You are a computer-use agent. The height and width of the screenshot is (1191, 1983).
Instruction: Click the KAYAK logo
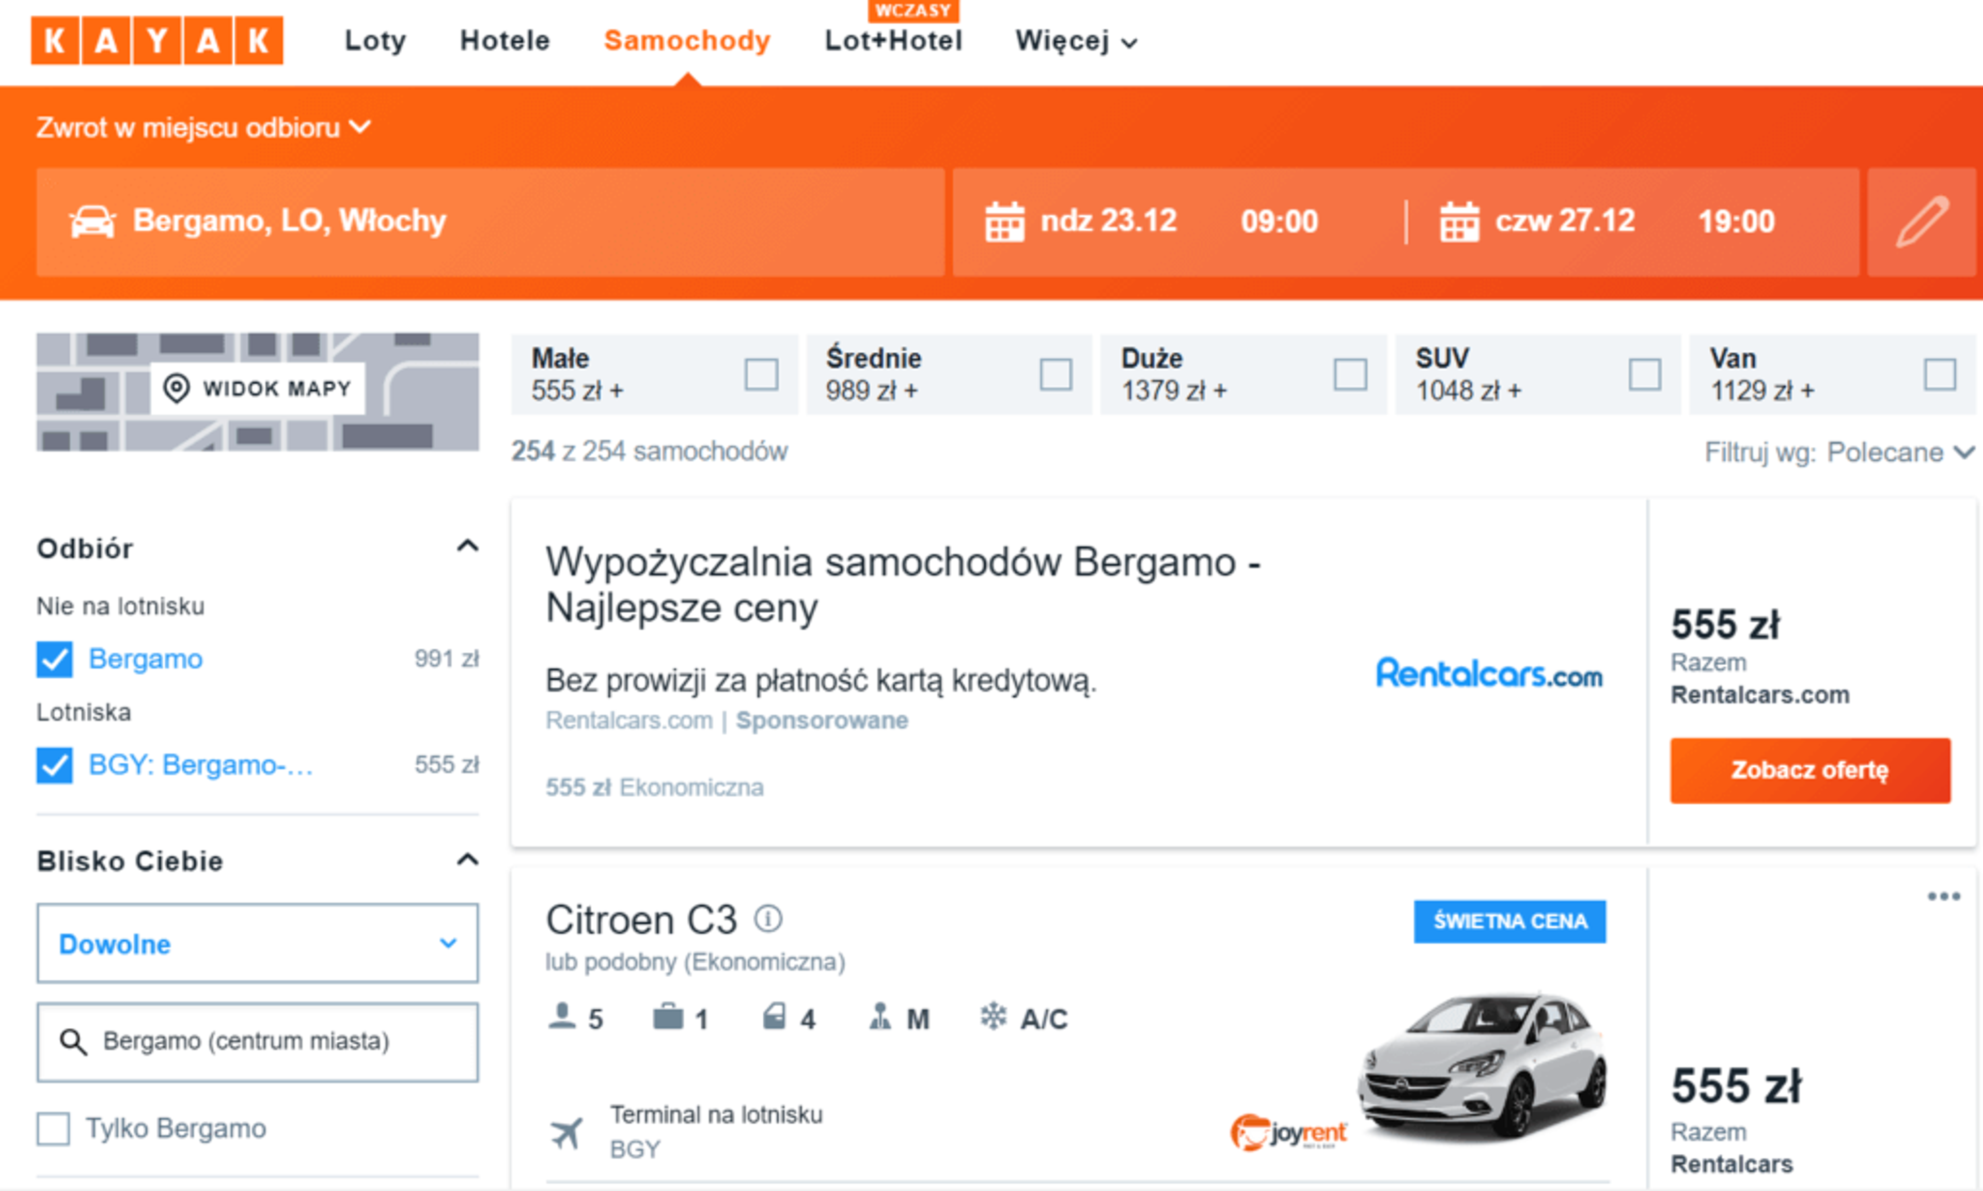click(156, 40)
